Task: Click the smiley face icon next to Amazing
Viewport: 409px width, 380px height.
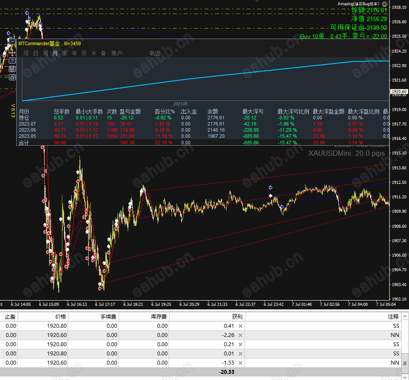Action: pyautogui.click(x=384, y=4)
